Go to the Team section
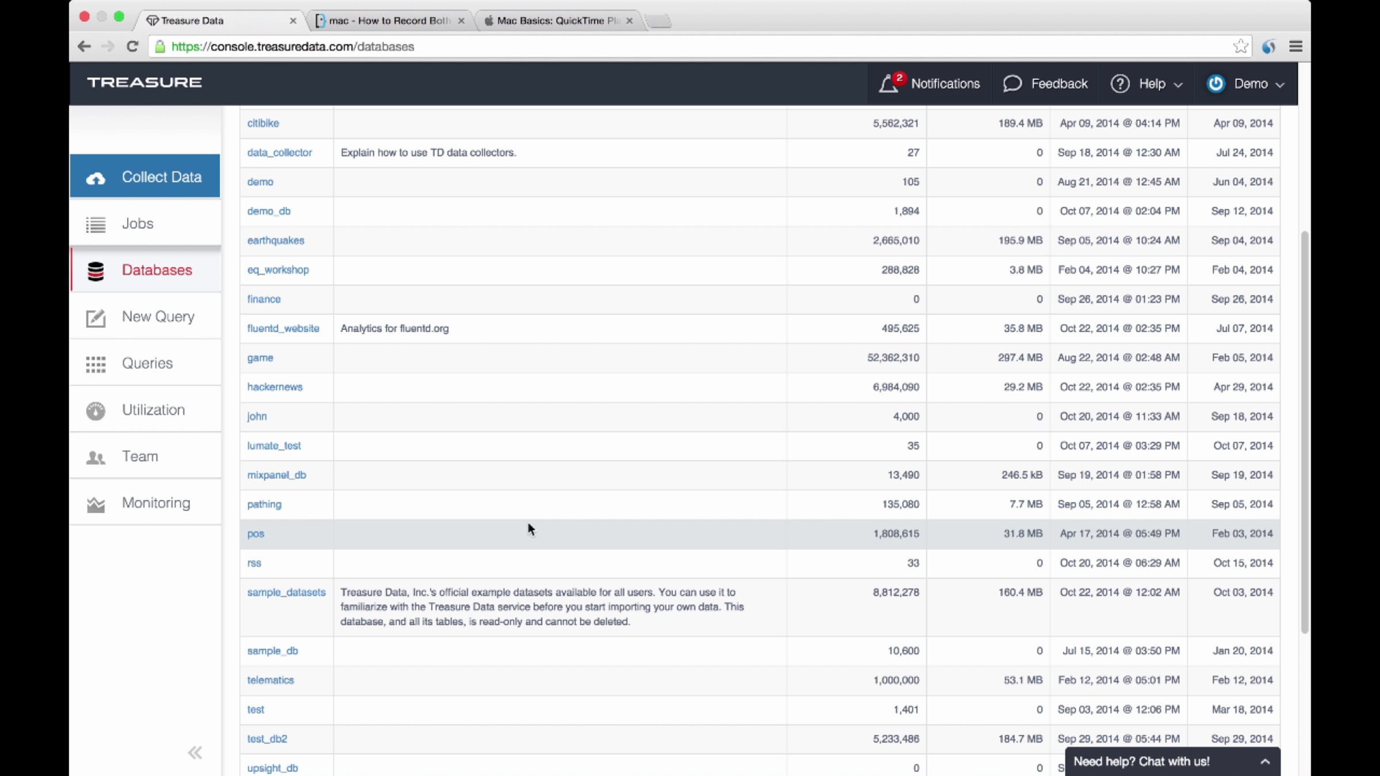This screenshot has height=776, width=1380. point(140,456)
